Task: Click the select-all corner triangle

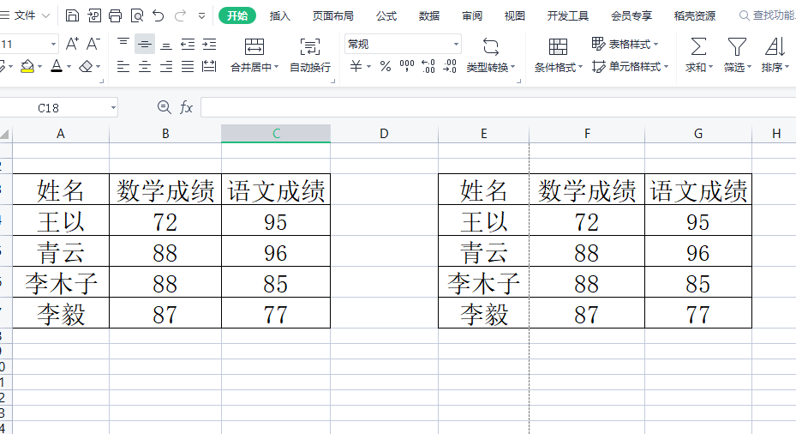Action: point(5,134)
